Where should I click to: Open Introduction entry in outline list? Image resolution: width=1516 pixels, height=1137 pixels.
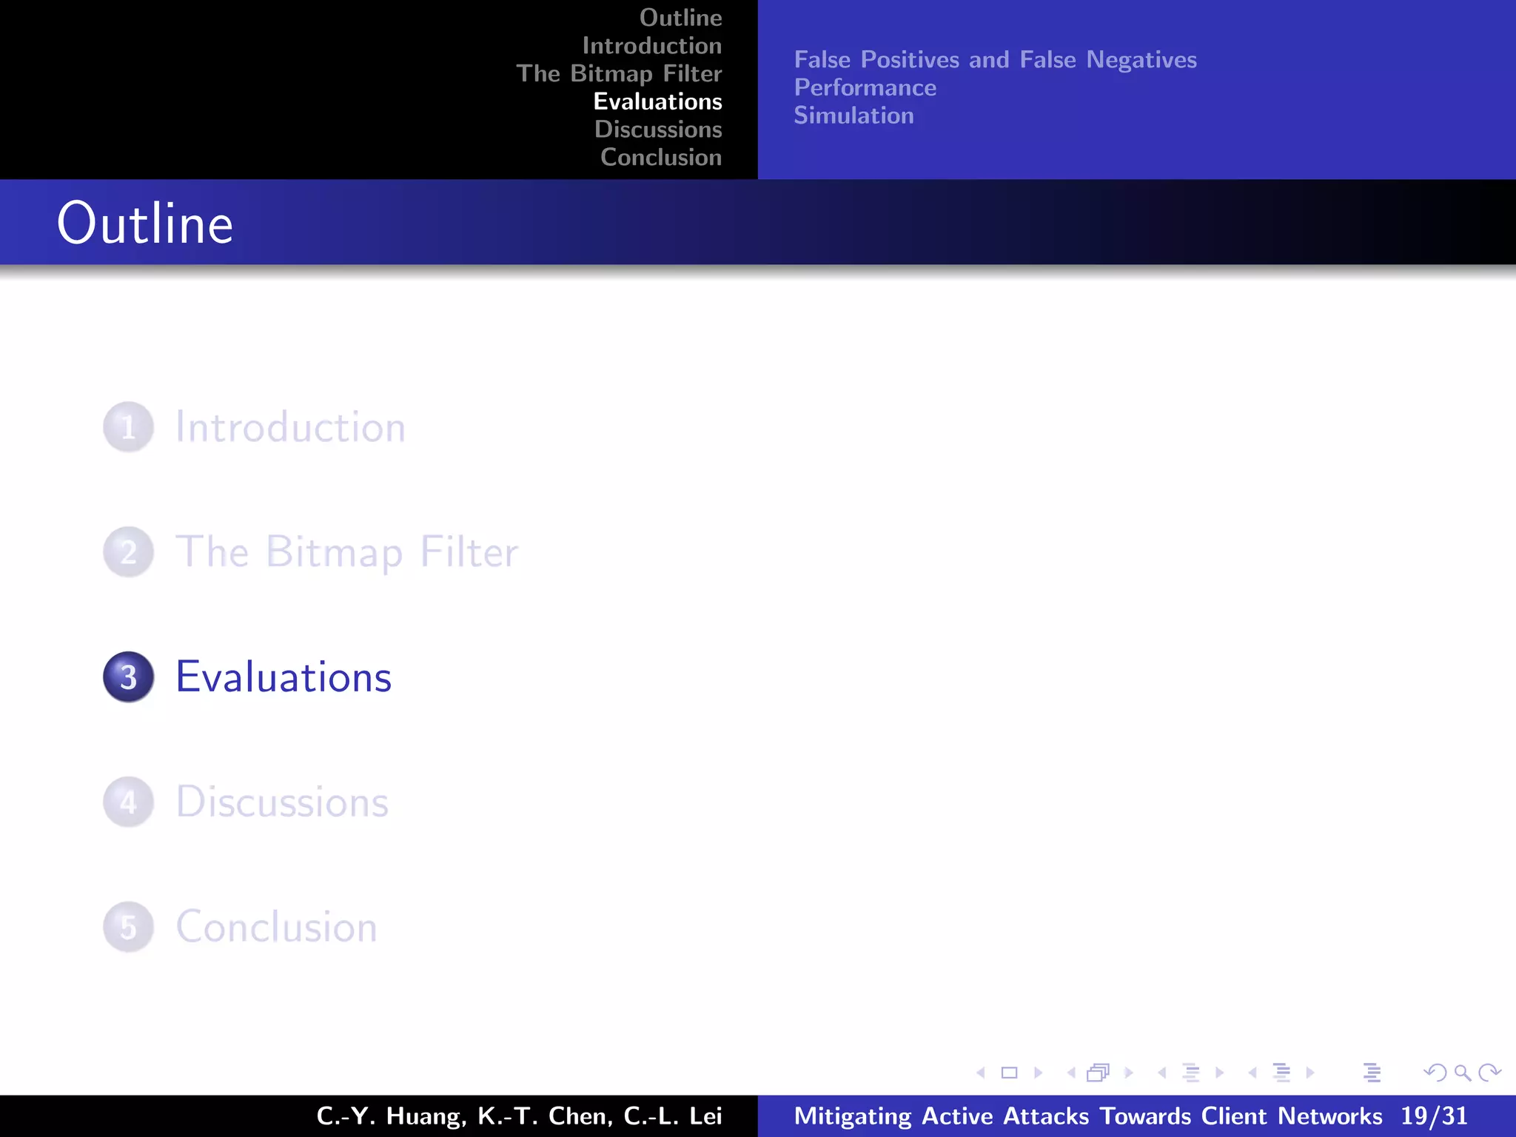point(290,427)
